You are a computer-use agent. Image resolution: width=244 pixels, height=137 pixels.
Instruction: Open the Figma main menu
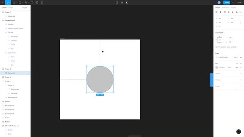(x=2, y=3)
